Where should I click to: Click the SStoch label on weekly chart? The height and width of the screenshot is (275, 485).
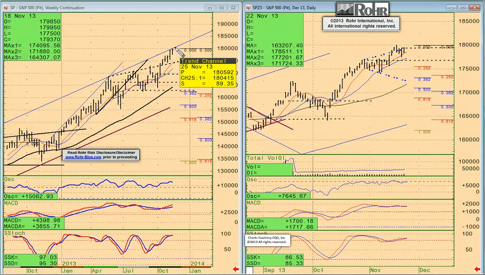click(x=14, y=233)
